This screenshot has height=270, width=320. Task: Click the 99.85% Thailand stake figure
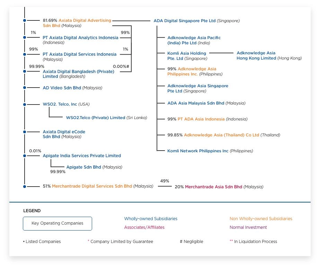coord(175,135)
